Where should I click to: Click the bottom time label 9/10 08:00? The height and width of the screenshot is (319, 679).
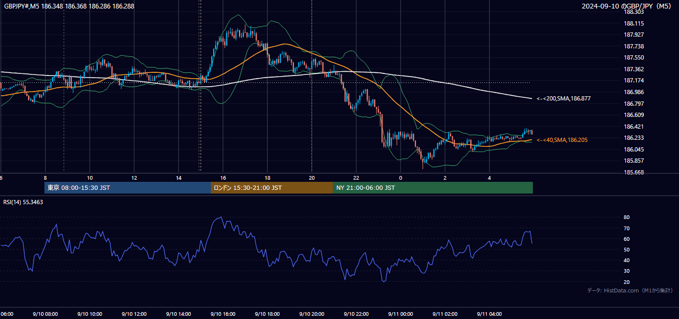[45, 314]
